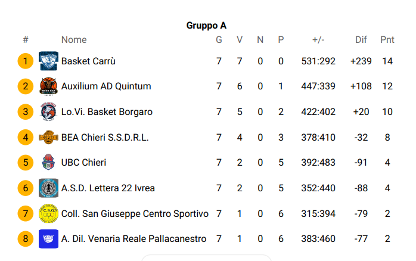Image resolution: width=416 pixels, height=261 pixels.
Task: Select the Lettera 22 Ivrea logo
Action: click(x=48, y=188)
